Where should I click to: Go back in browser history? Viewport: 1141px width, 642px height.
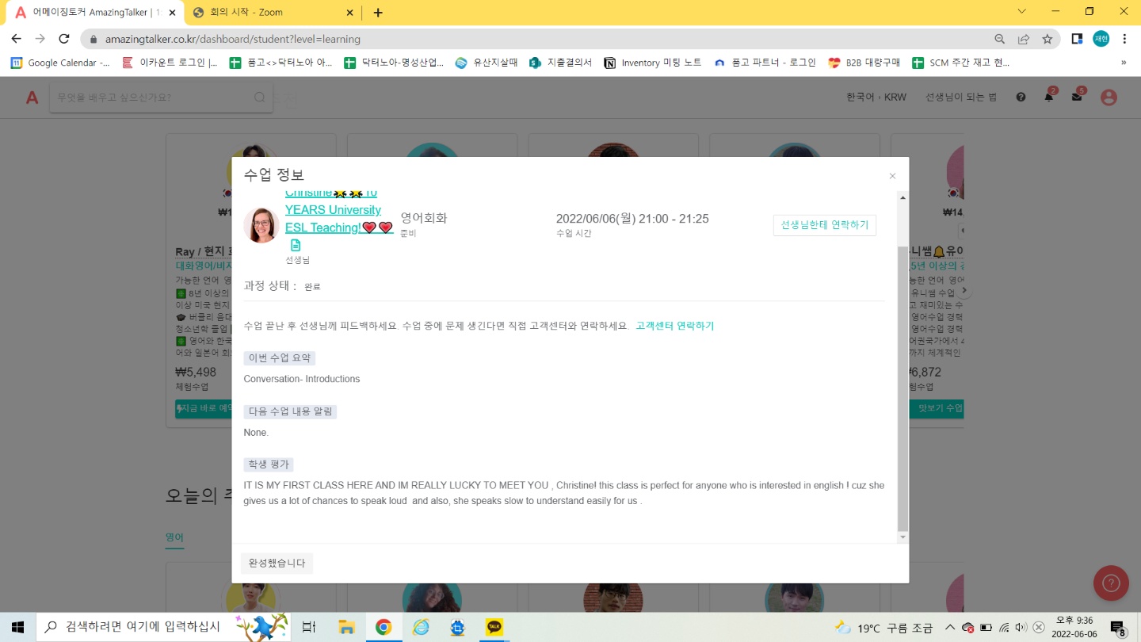16,39
